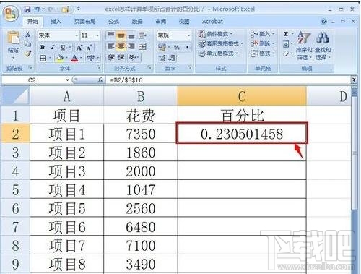Open the Insert cells (插入) dropdown
This screenshot has height=274, width=361.
[263, 34]
